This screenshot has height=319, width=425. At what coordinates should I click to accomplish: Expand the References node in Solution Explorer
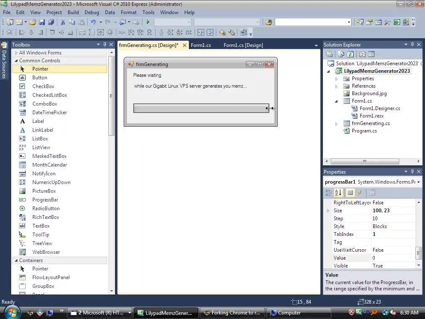pos(336,86)
